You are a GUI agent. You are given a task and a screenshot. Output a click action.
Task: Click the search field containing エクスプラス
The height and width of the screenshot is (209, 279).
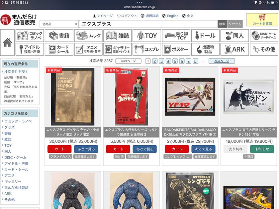pos(148,24)
